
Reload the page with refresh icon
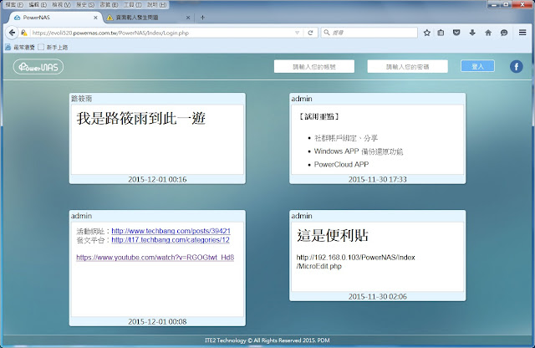[x=310, y=33]
